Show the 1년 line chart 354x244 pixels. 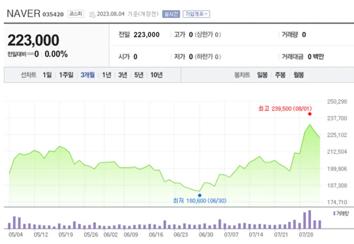[x=107, y=75]
